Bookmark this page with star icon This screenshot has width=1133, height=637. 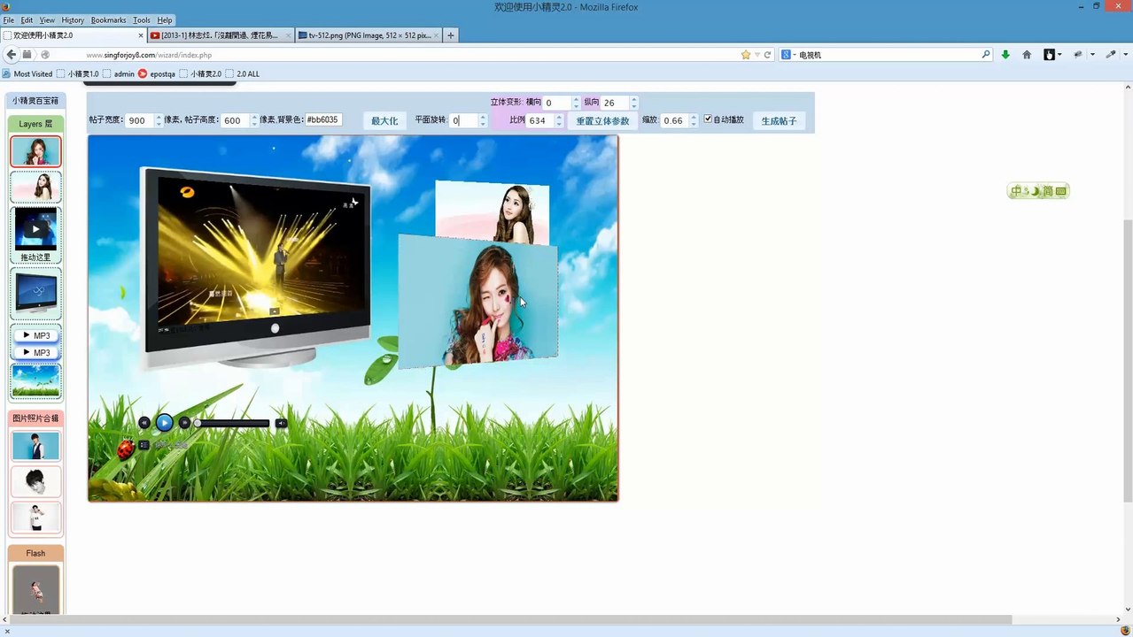click(x=746, y=55)
